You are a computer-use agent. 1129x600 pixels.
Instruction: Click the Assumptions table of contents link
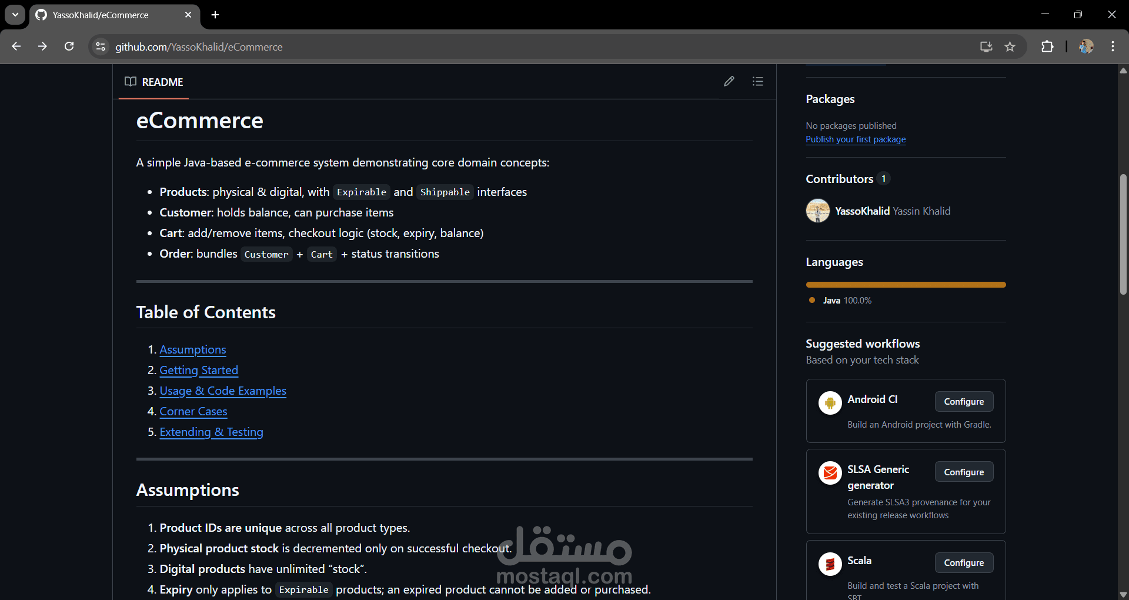pyautogui.click(x=192, y=349)
